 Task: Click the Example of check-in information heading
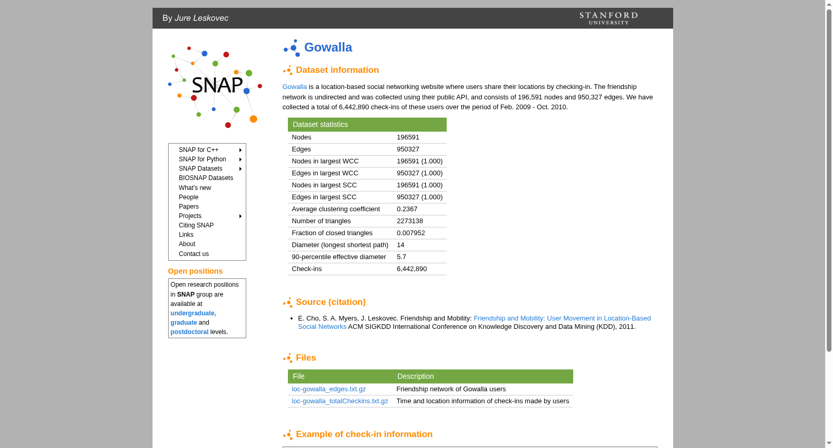364,434
